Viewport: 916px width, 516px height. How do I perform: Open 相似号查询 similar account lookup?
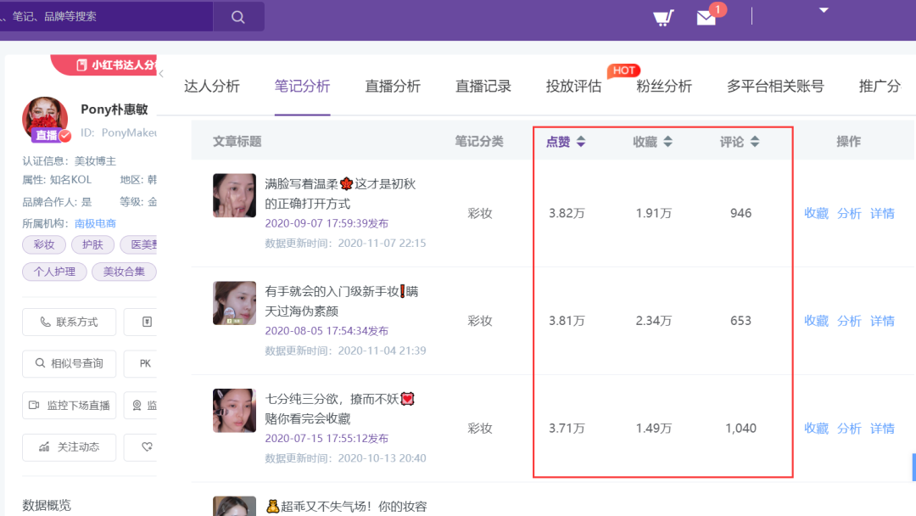pyautogui.click(x=69, y=363)
